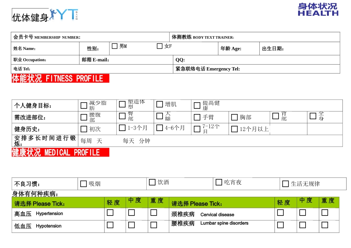This screenshot has height=248, width=351.
Task: Click the 身体有何种疾病 label
Action: 35,194
